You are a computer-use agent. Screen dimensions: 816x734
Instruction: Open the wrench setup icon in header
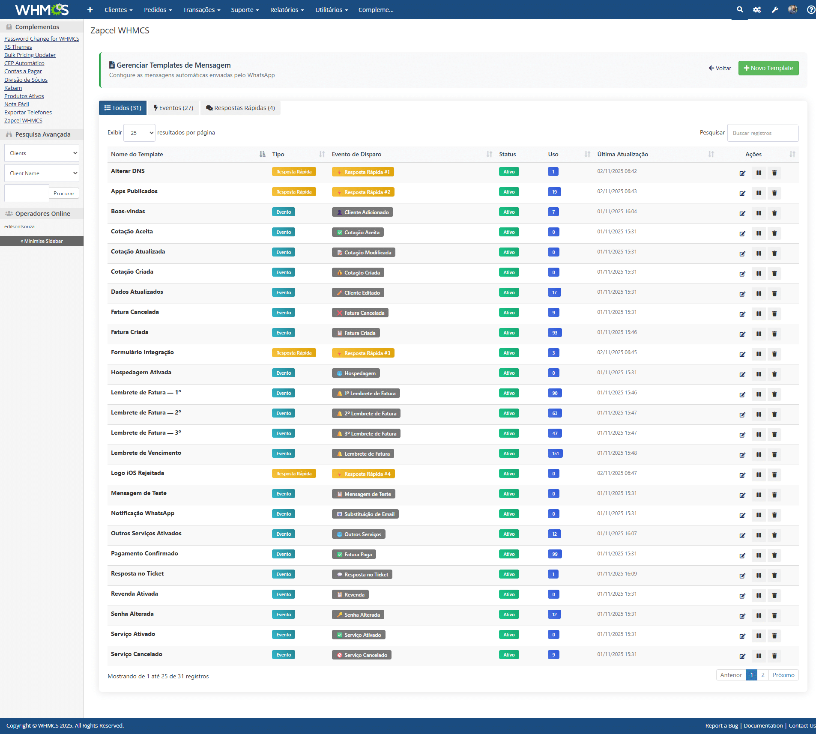tap(775, 9)
